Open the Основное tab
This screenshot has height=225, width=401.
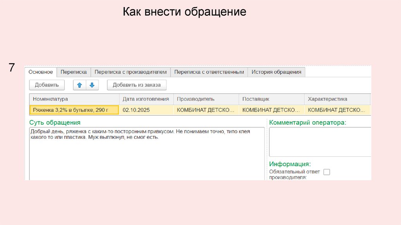click(41, 72)
